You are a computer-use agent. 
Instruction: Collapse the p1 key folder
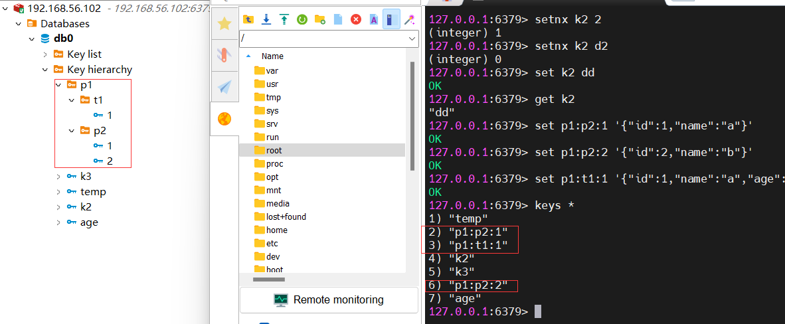click(58, 85)
